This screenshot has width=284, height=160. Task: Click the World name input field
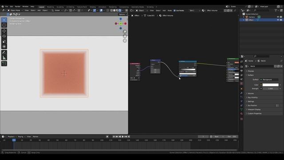click(261, 66)
